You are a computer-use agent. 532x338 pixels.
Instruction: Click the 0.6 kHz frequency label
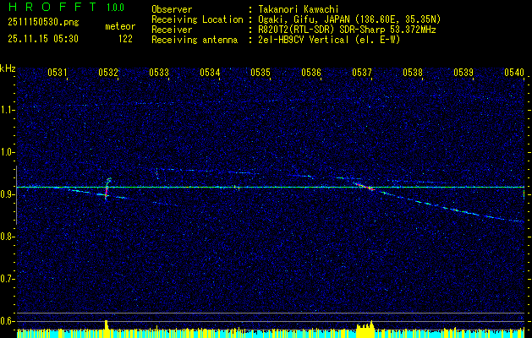[8, 321]
